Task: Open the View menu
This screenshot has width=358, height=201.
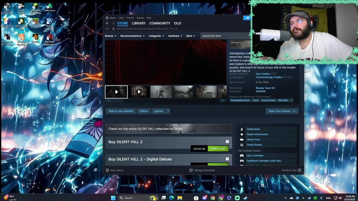Action: (121, 18)
